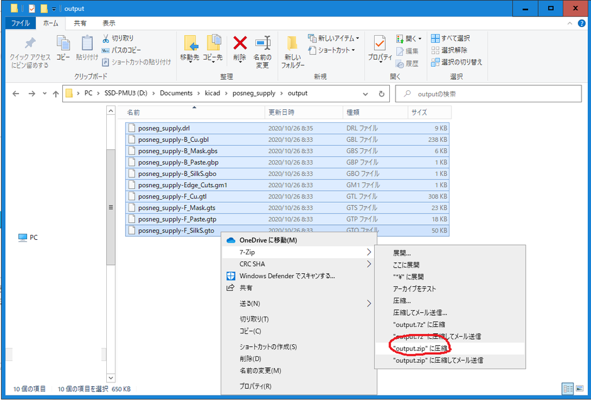Select the Cut (切り取り) scissors command
This screenshot has width=591, height=400.
tap(118, 38)
